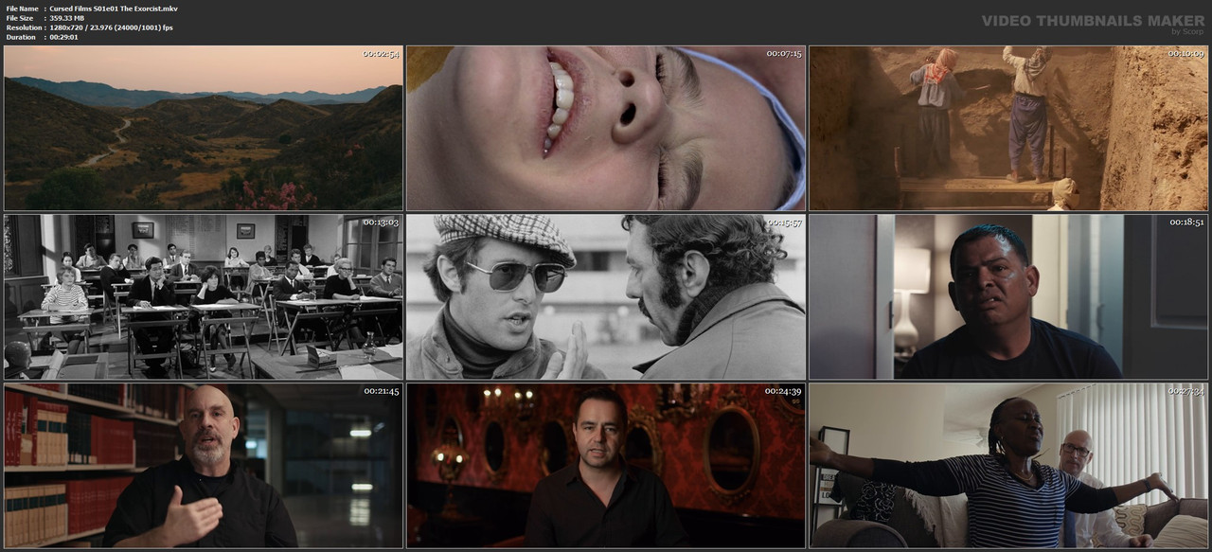
Task: Click the 00:18:51 timestamp
Action: point(1186,223)
